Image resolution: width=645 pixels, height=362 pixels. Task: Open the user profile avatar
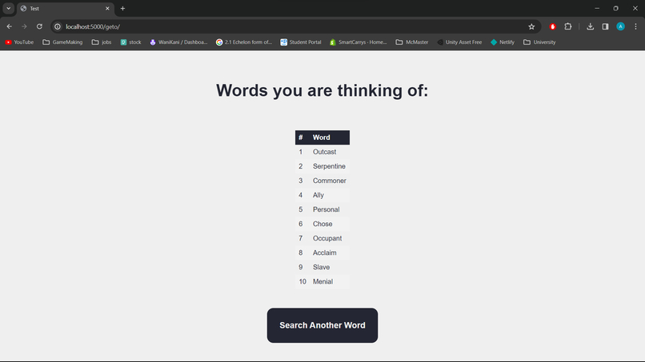point(620,26)
